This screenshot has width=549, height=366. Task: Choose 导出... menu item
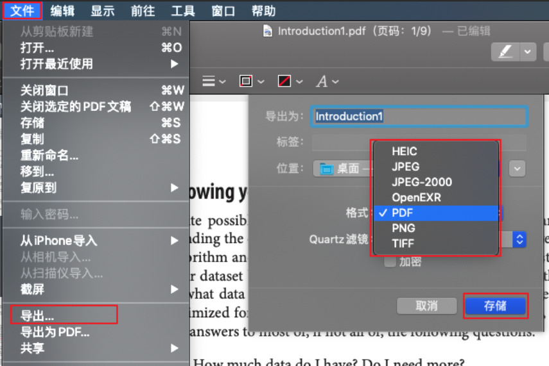point(96,315)
